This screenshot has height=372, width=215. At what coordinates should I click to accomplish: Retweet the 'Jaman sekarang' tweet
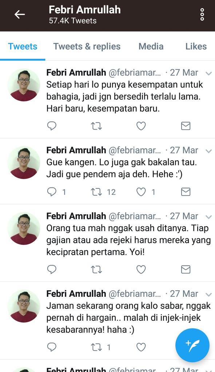96,347
